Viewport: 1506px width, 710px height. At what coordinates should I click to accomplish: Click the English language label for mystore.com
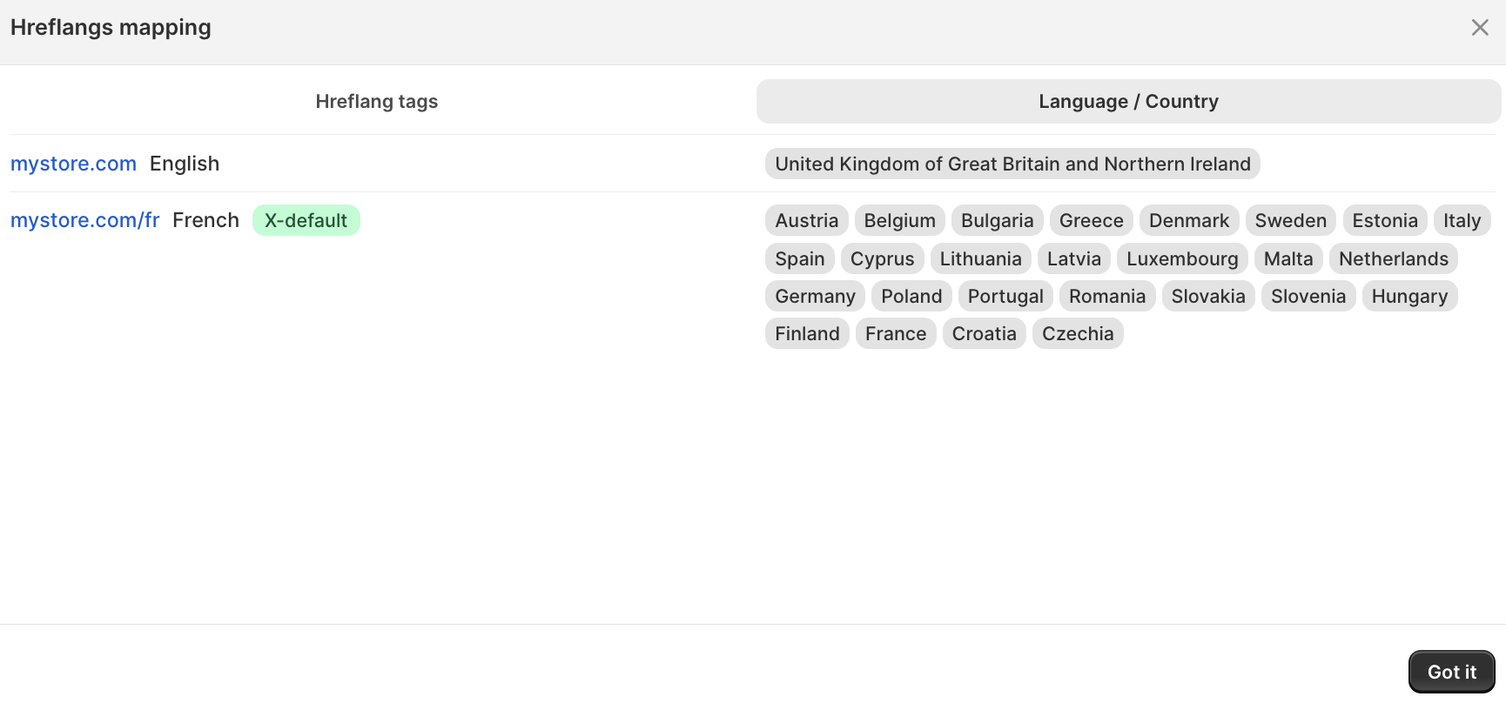[x=184, y=164]
